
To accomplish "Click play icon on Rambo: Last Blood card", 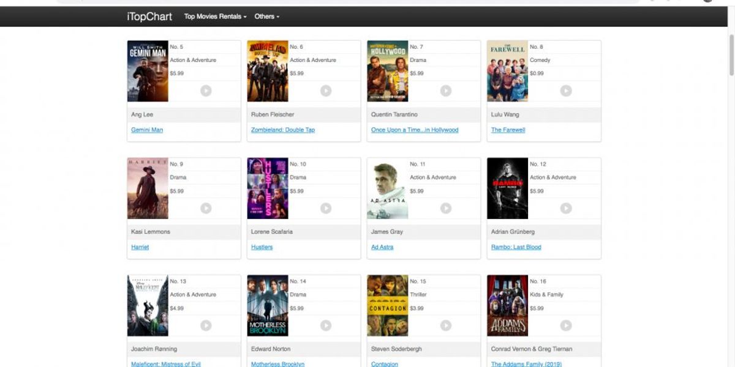I will (x=566, y=208).
